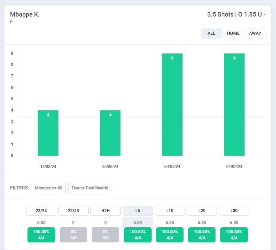276x250 pixels.
Task: Click the FILTERS label
Action: pyautogui.click(x=19, y=188)
